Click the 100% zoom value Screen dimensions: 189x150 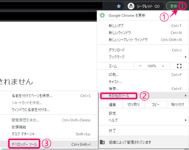[152, 66]
